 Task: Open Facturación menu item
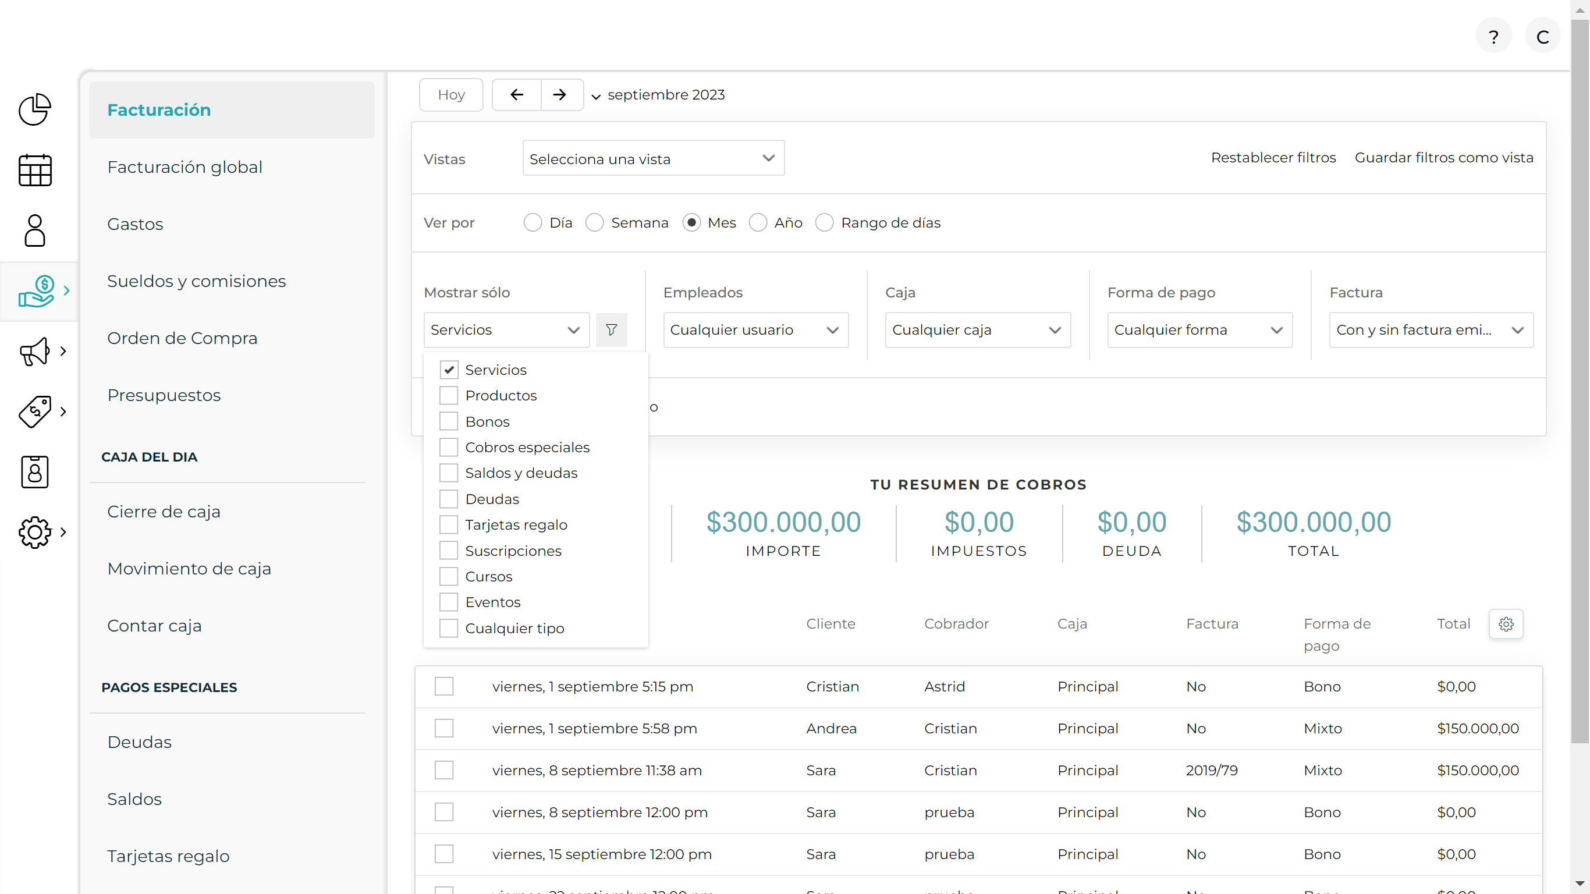point(232,110)
